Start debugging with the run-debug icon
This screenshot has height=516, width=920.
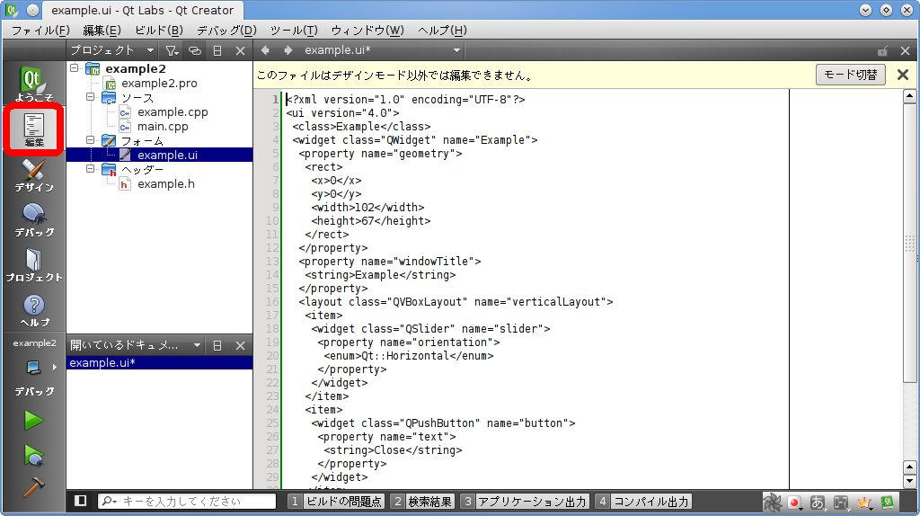click(x=33, y=453)
